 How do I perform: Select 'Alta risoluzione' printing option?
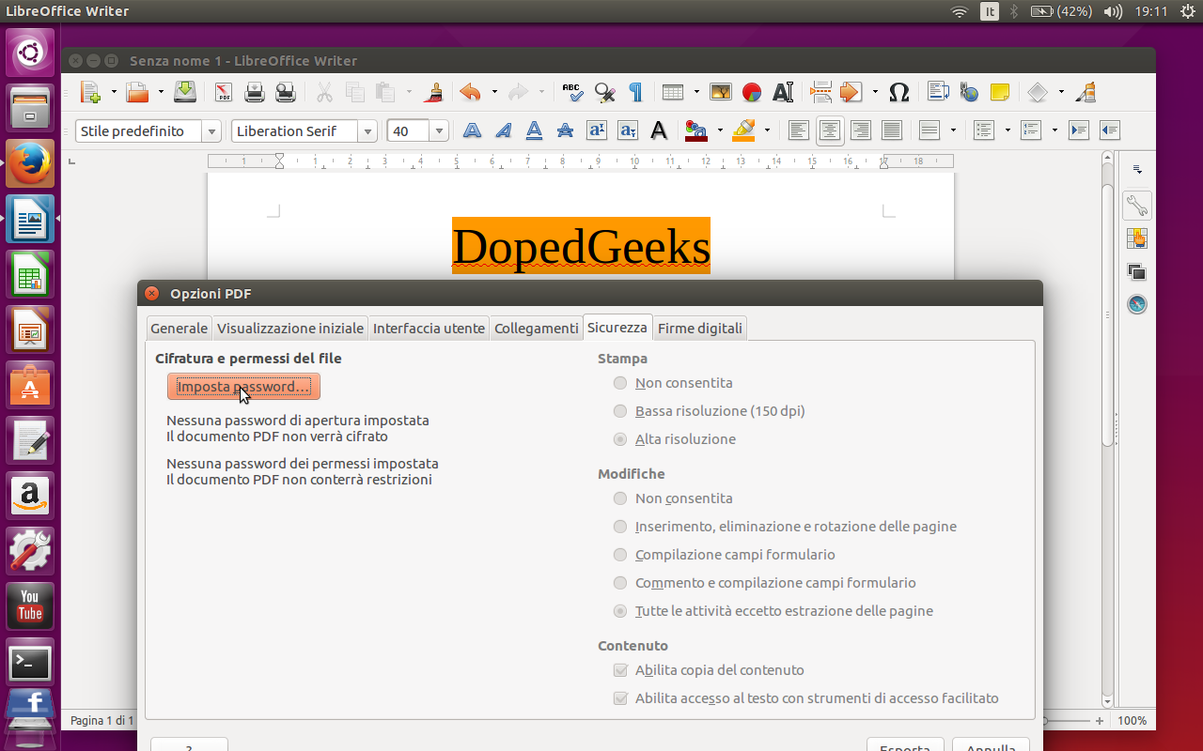click(675, 439)
